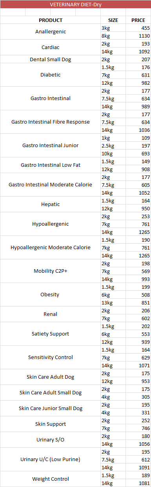This screenshot has width=151, height=487.
Task: Select the Skin Care Junior Small Dog cell
Action: (50, 409)
